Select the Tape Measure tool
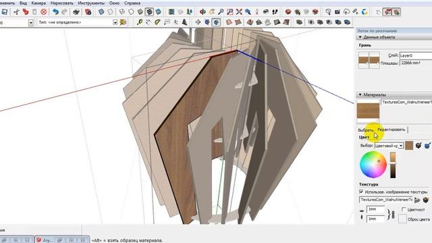 pyautogui.click(x=140, y=22)
